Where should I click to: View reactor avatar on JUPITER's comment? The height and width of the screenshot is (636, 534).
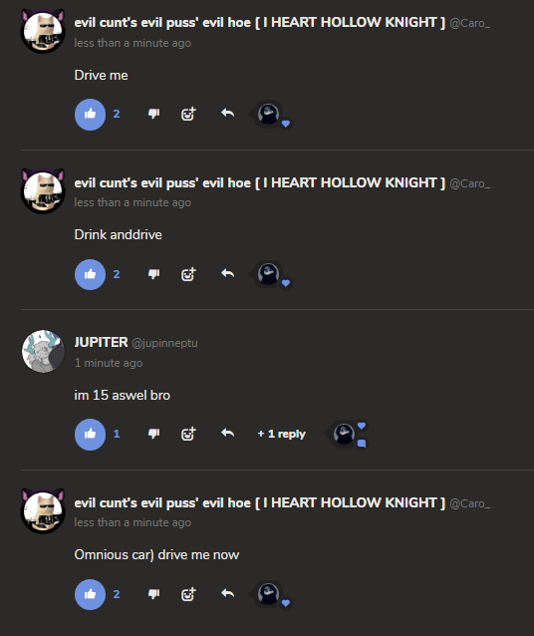(x=344, y=434)
